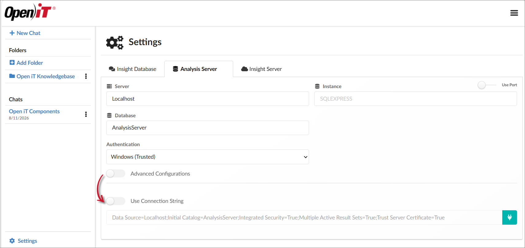
Task: Switch to the Insight Database tab
Action: point(133,69)
